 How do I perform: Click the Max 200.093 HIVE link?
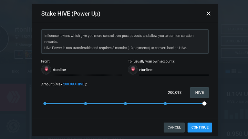click(74, 84)
